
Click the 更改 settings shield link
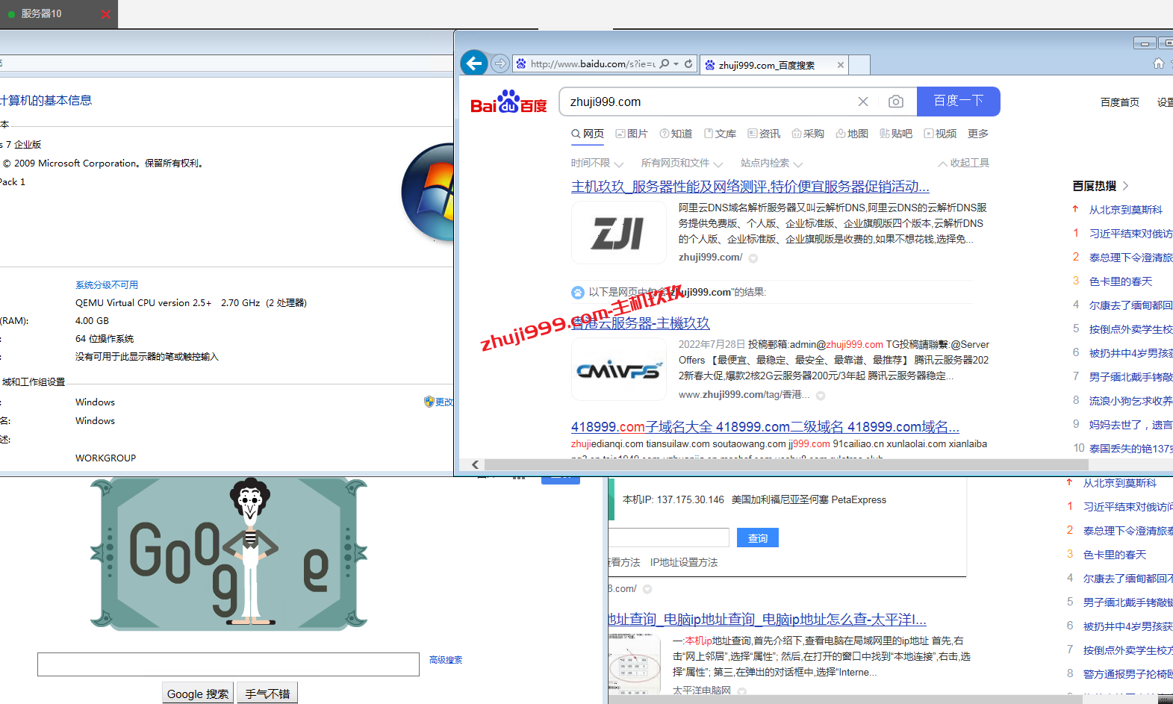click(439, 402)
